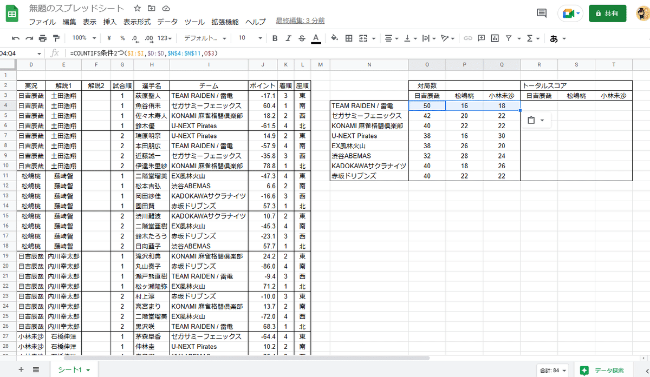
Task: Toggle strikethrough formatting
Action: tap(302, 38)
